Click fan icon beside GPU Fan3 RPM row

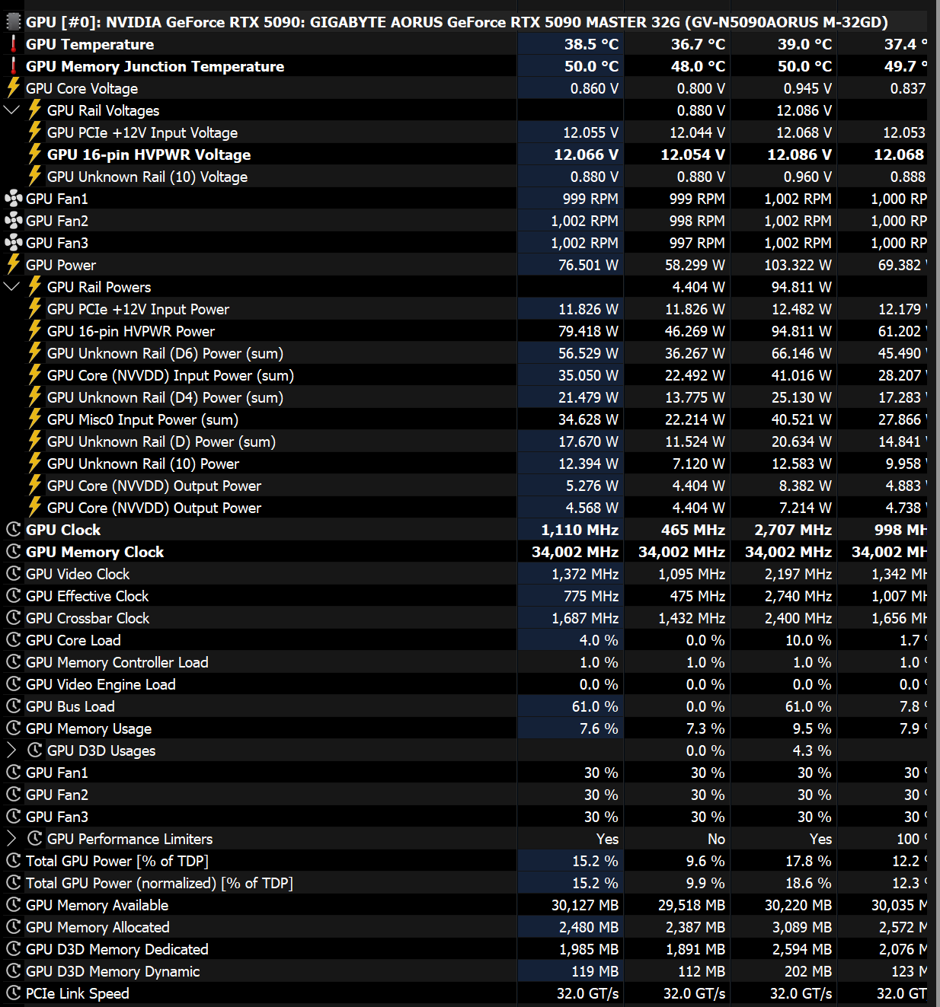13,243
